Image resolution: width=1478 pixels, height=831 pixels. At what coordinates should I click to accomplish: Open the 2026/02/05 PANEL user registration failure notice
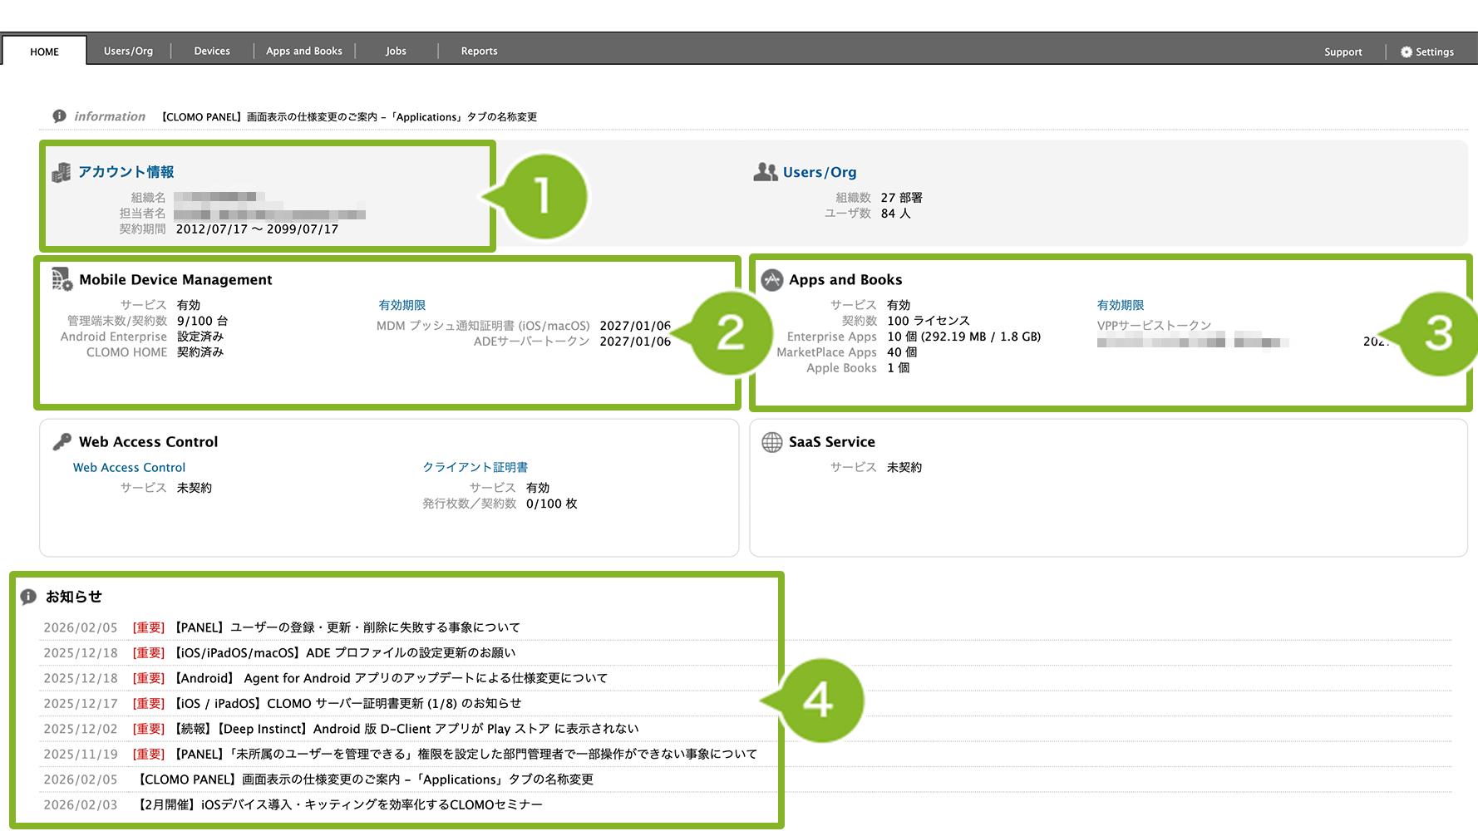coord(347,627)
